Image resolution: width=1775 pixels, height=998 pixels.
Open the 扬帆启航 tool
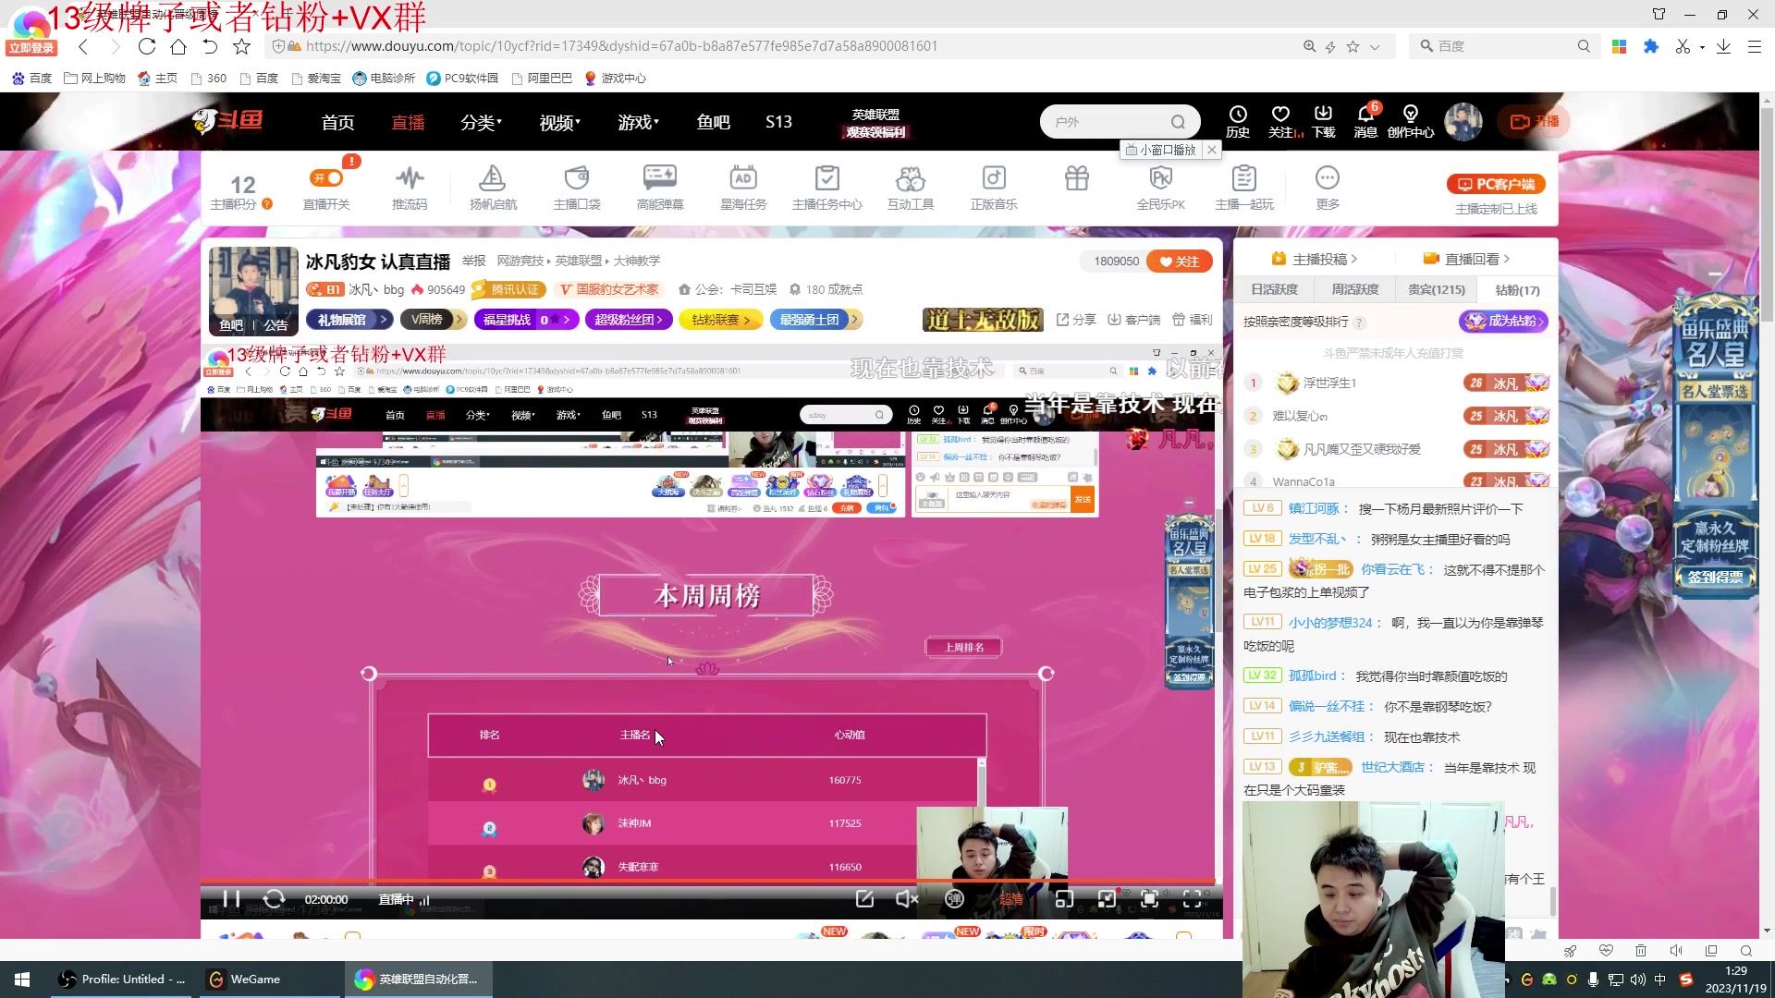point(493,188)
